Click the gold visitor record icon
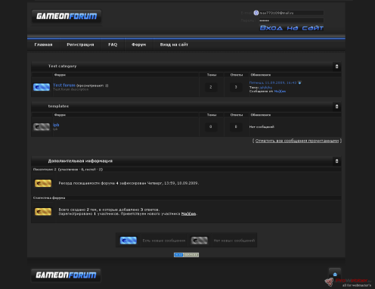This screenshot has width=375, height=289. 43,183
